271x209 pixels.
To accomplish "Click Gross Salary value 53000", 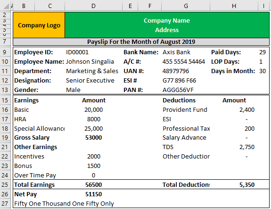I will (93, 138).
